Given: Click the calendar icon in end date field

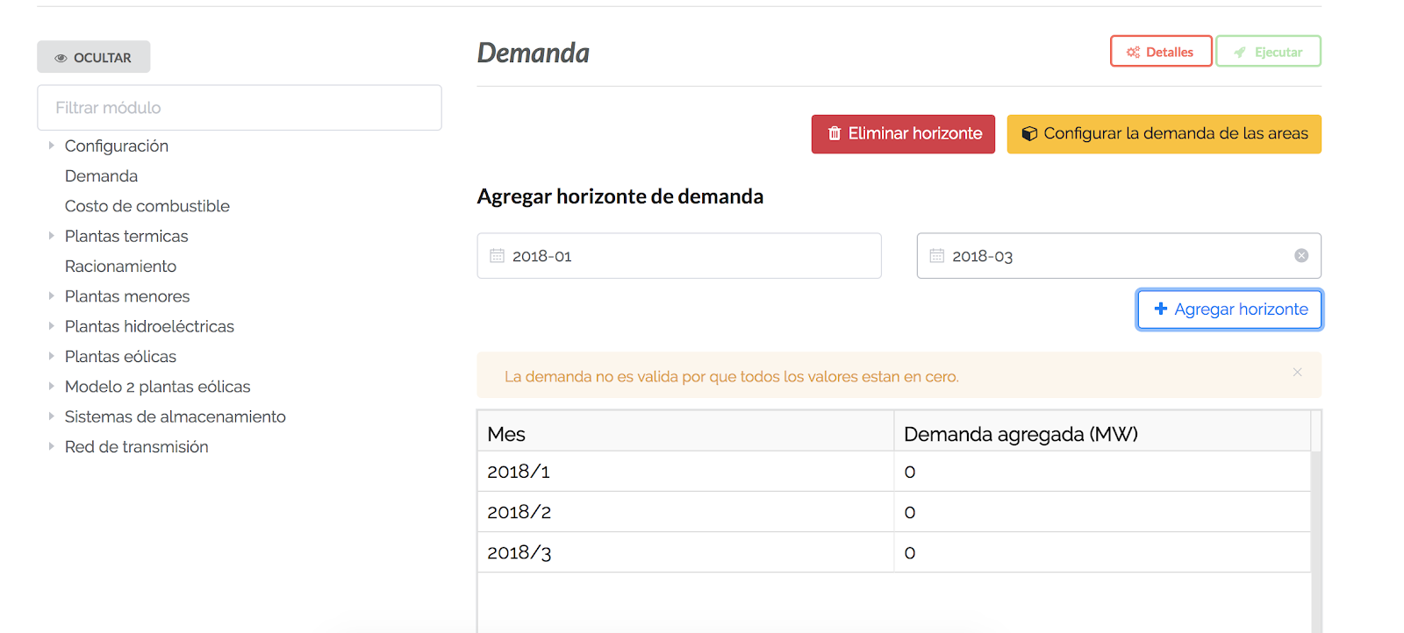Looking at the screenshot, I should coord(937,256).
